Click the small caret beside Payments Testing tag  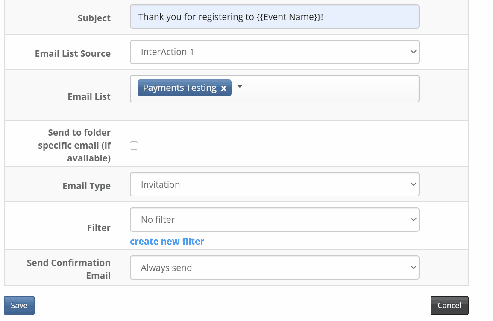(x=240, y=86)
